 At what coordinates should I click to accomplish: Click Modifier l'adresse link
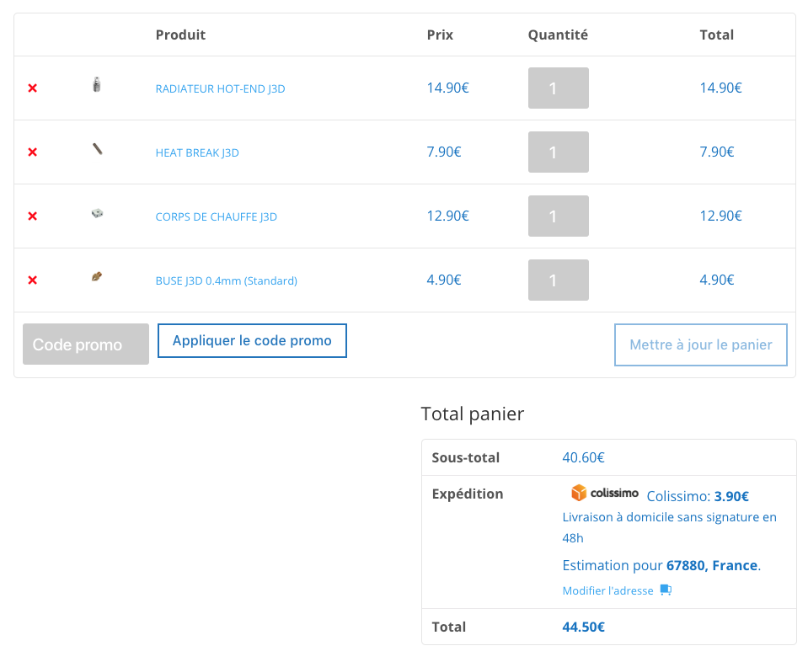[x=607, y=591]
